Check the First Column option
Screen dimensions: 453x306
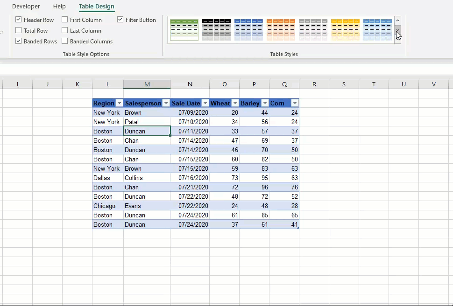coord(64,20)
